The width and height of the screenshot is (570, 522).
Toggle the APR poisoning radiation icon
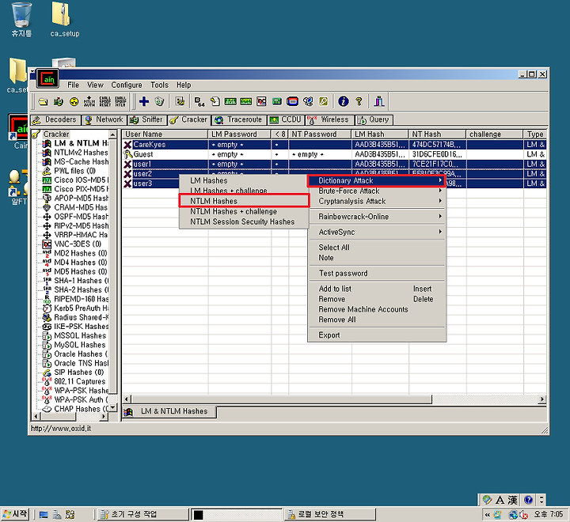click(74, 102)
